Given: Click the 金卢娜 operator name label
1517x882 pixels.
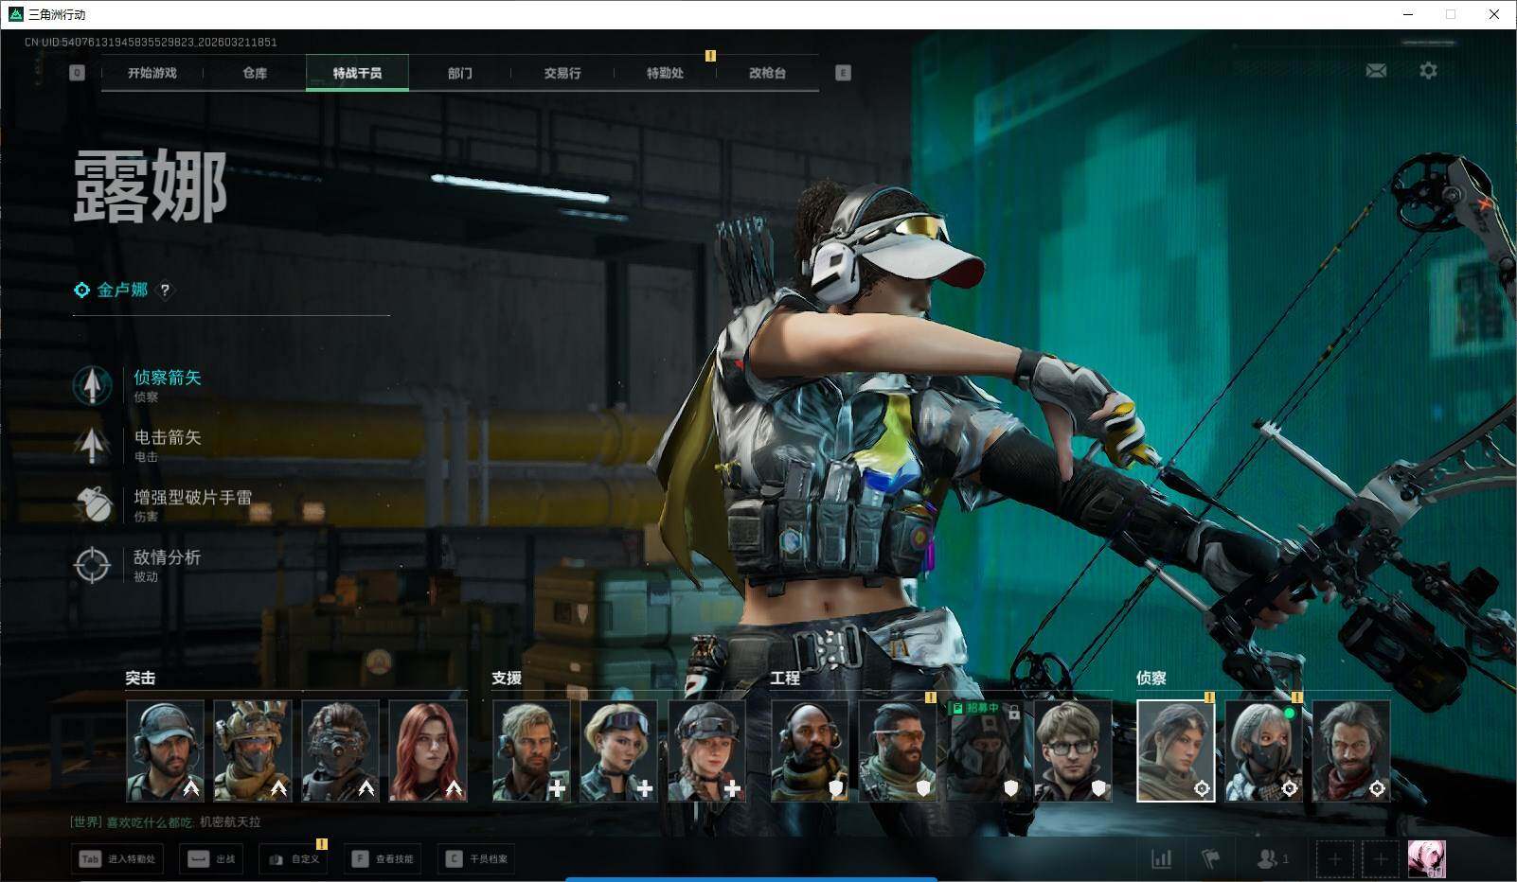Looking at the screenshot, I should point(122,291).
